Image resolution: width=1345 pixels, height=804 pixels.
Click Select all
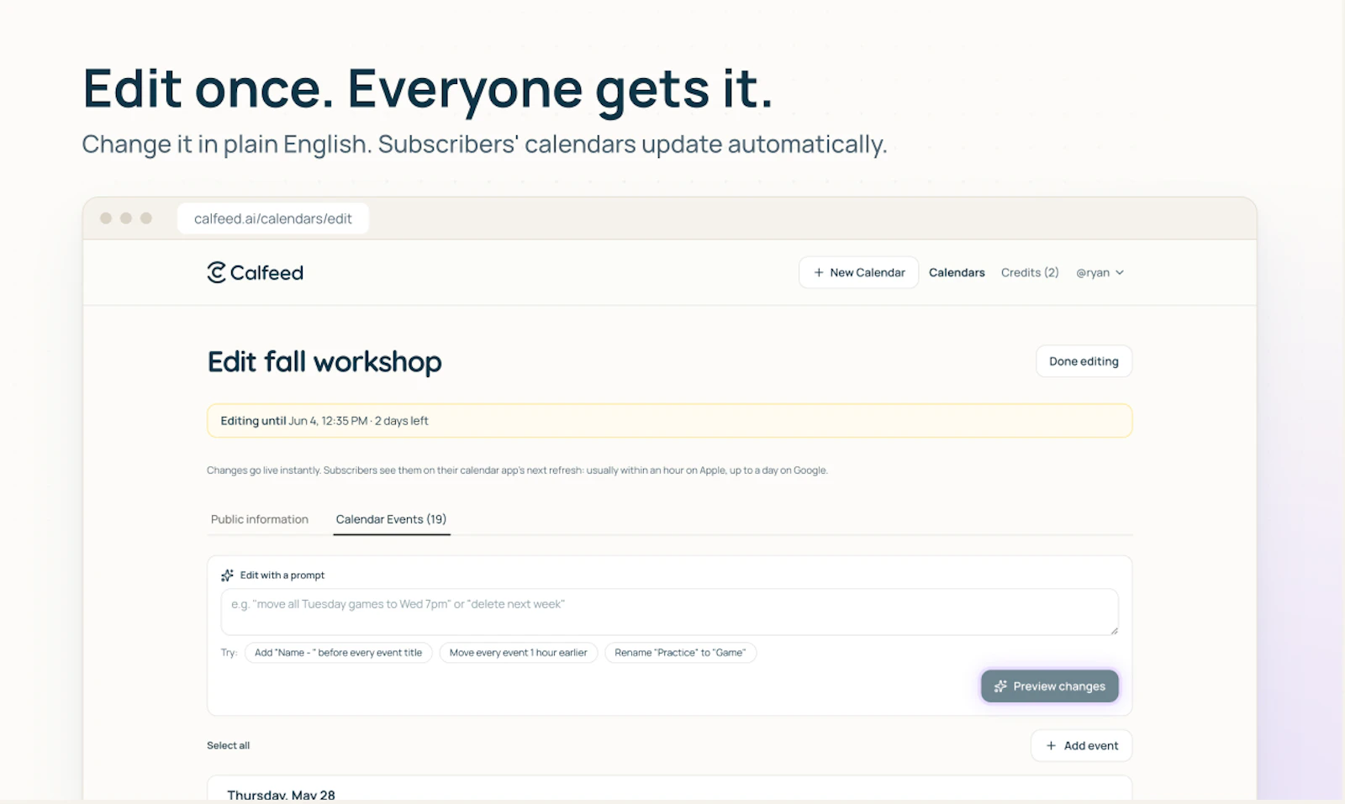click(x=228, y=745)
